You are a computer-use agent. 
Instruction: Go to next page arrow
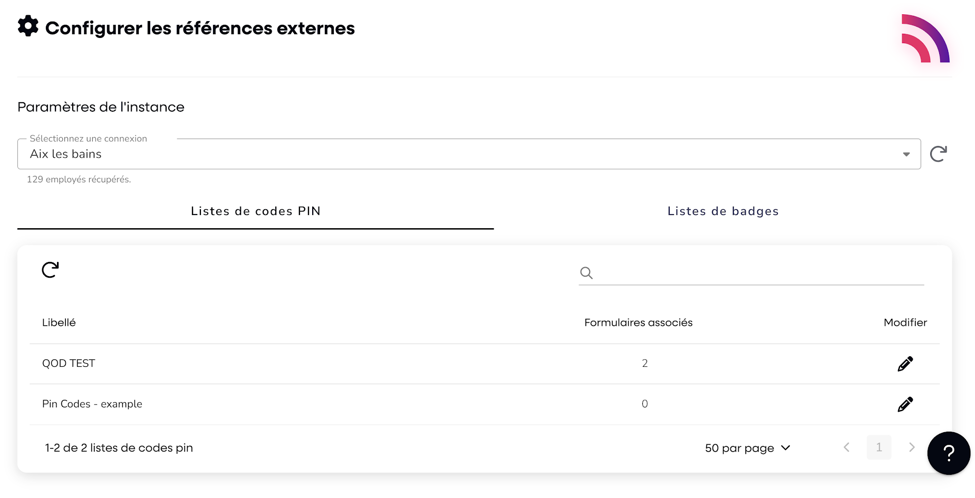pos(912,447)
